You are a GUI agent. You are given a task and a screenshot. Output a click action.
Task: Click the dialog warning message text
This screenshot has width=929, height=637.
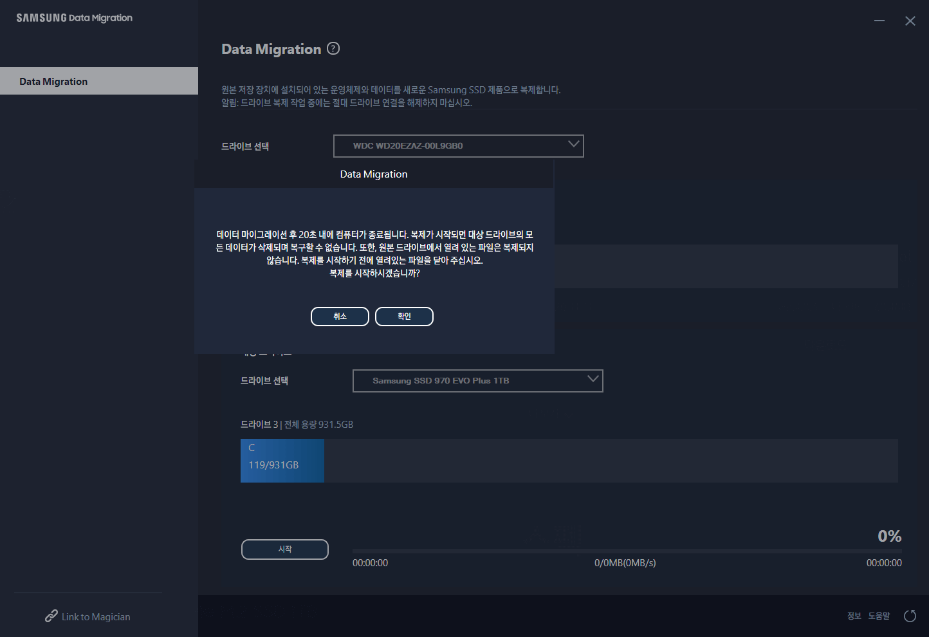tap(374, 254)
